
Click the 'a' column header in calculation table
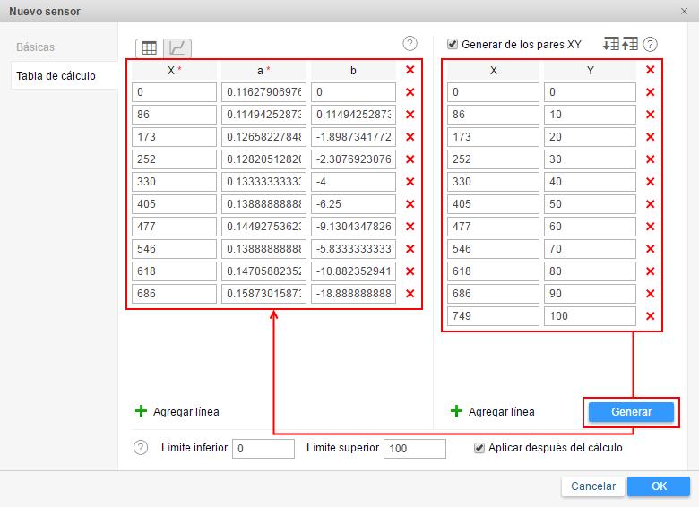[263, 71]
